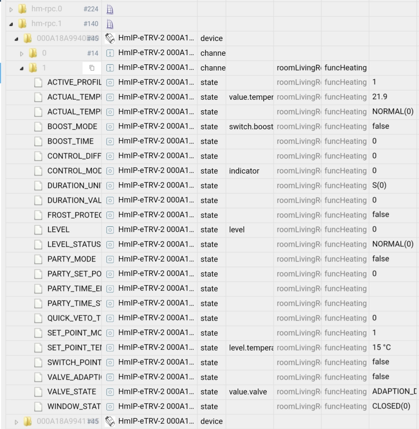Select the PARTY_TIME_S tree item

coord(74,303)
